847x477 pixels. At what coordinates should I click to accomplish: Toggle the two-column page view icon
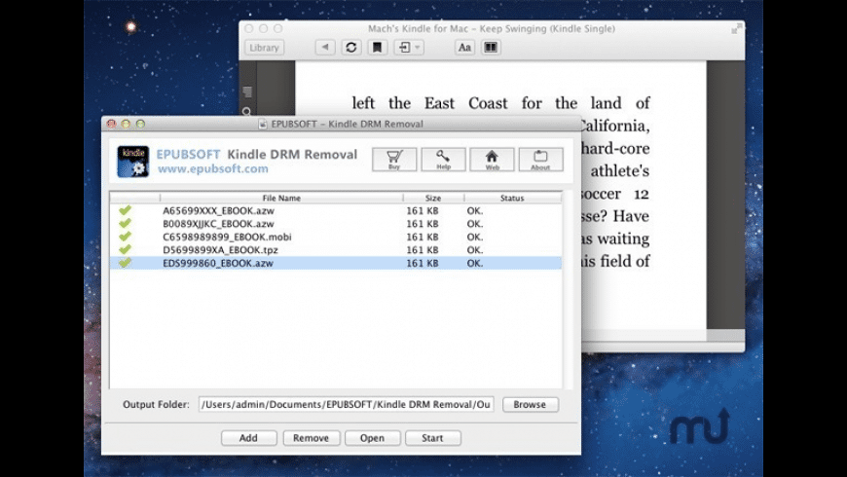[491, 47]
